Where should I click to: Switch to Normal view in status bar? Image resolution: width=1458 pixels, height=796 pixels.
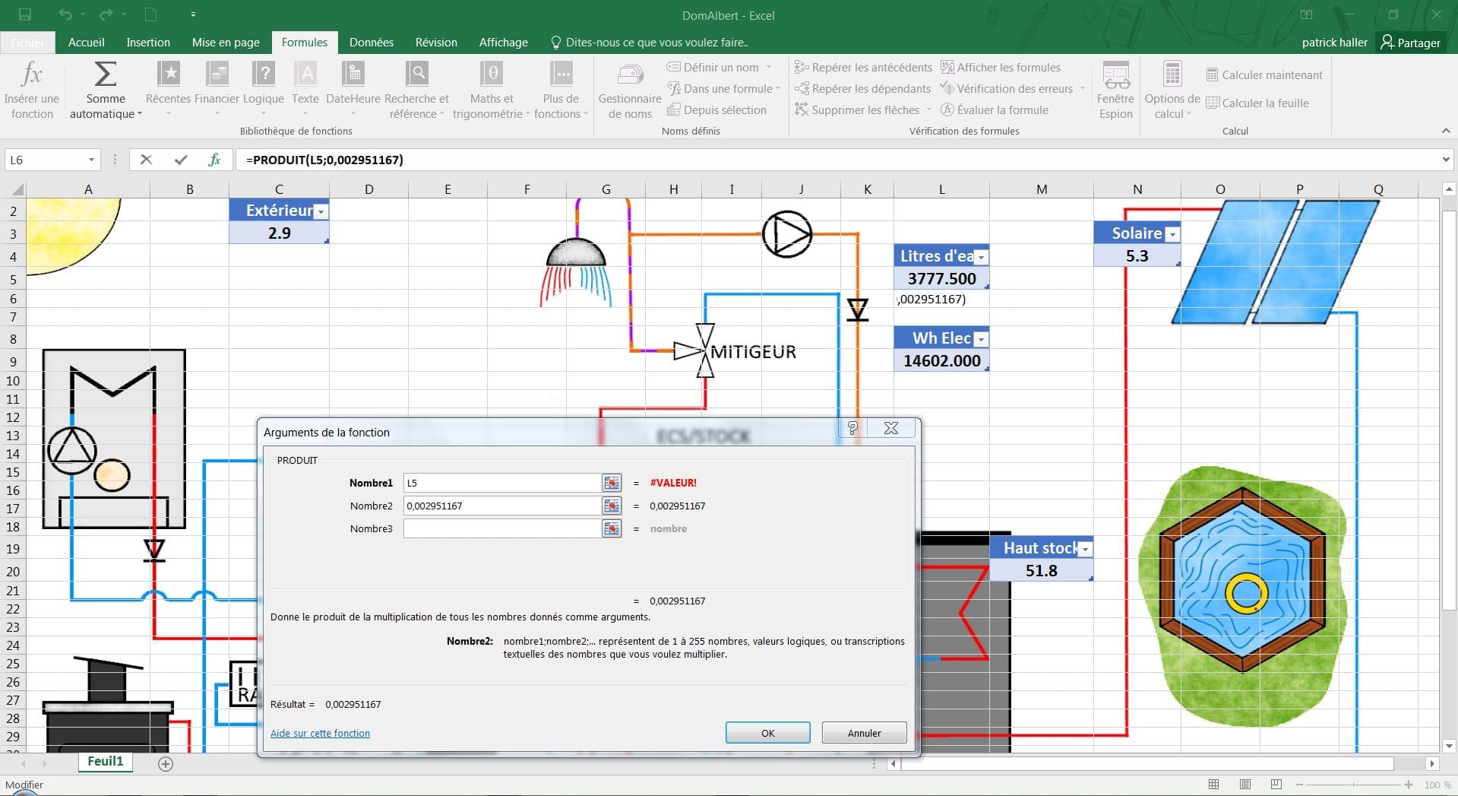(x=1213, y=785)
